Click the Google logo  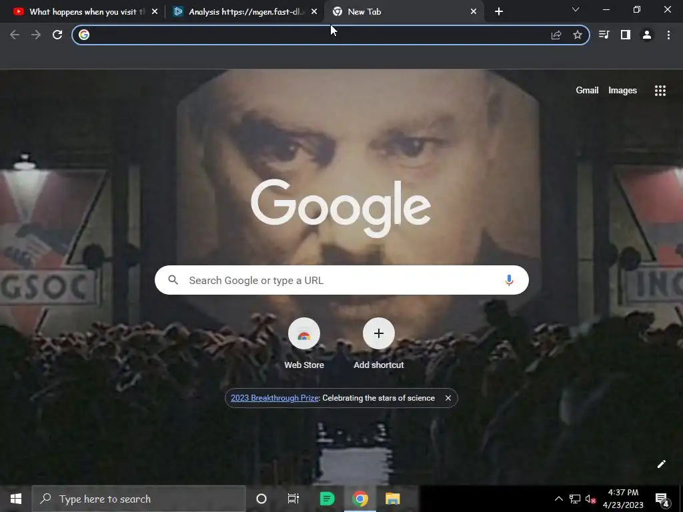coord(341,208)
